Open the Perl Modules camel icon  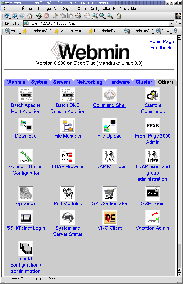[68, 193]
